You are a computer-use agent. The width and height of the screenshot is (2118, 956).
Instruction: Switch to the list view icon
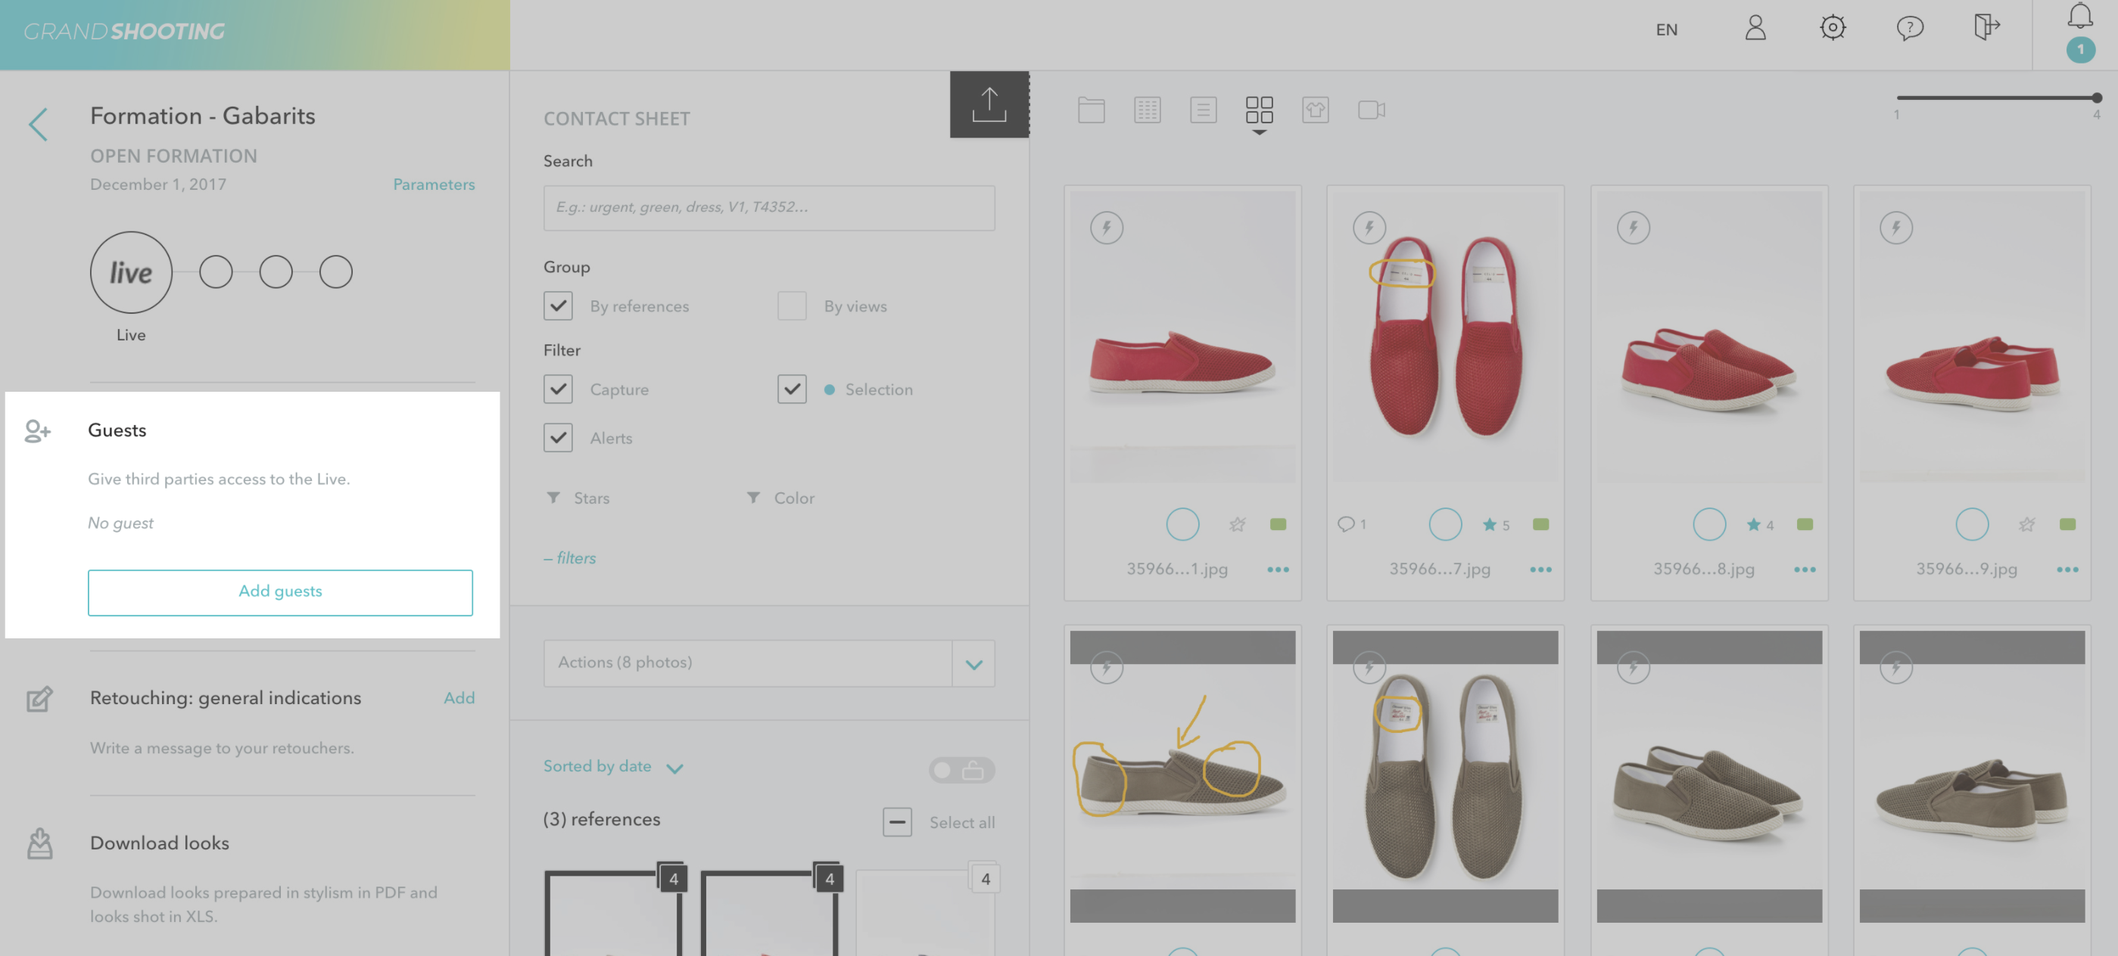coord(1203,110)
